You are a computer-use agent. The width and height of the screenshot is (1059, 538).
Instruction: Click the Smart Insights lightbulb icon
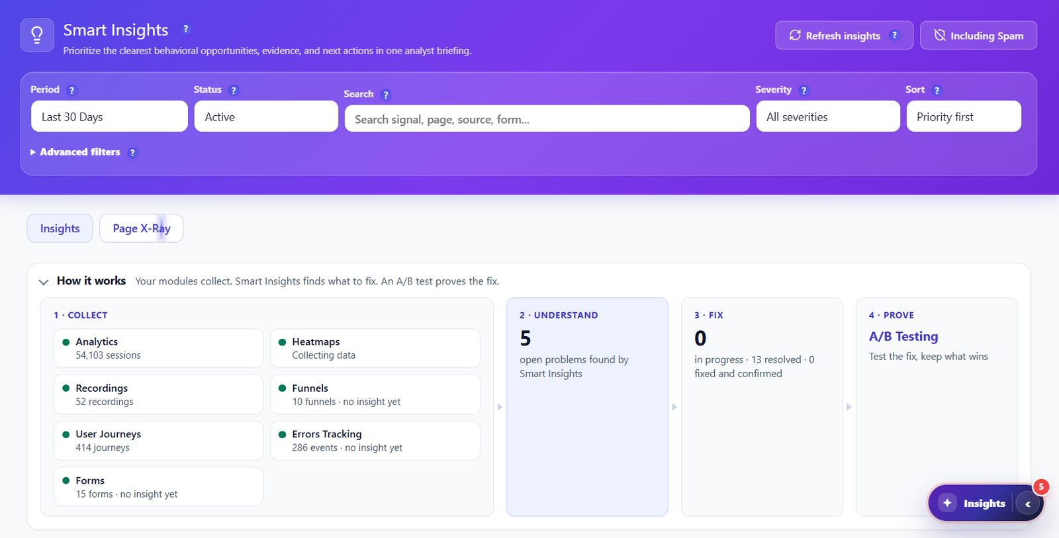[x=37, y=35]
